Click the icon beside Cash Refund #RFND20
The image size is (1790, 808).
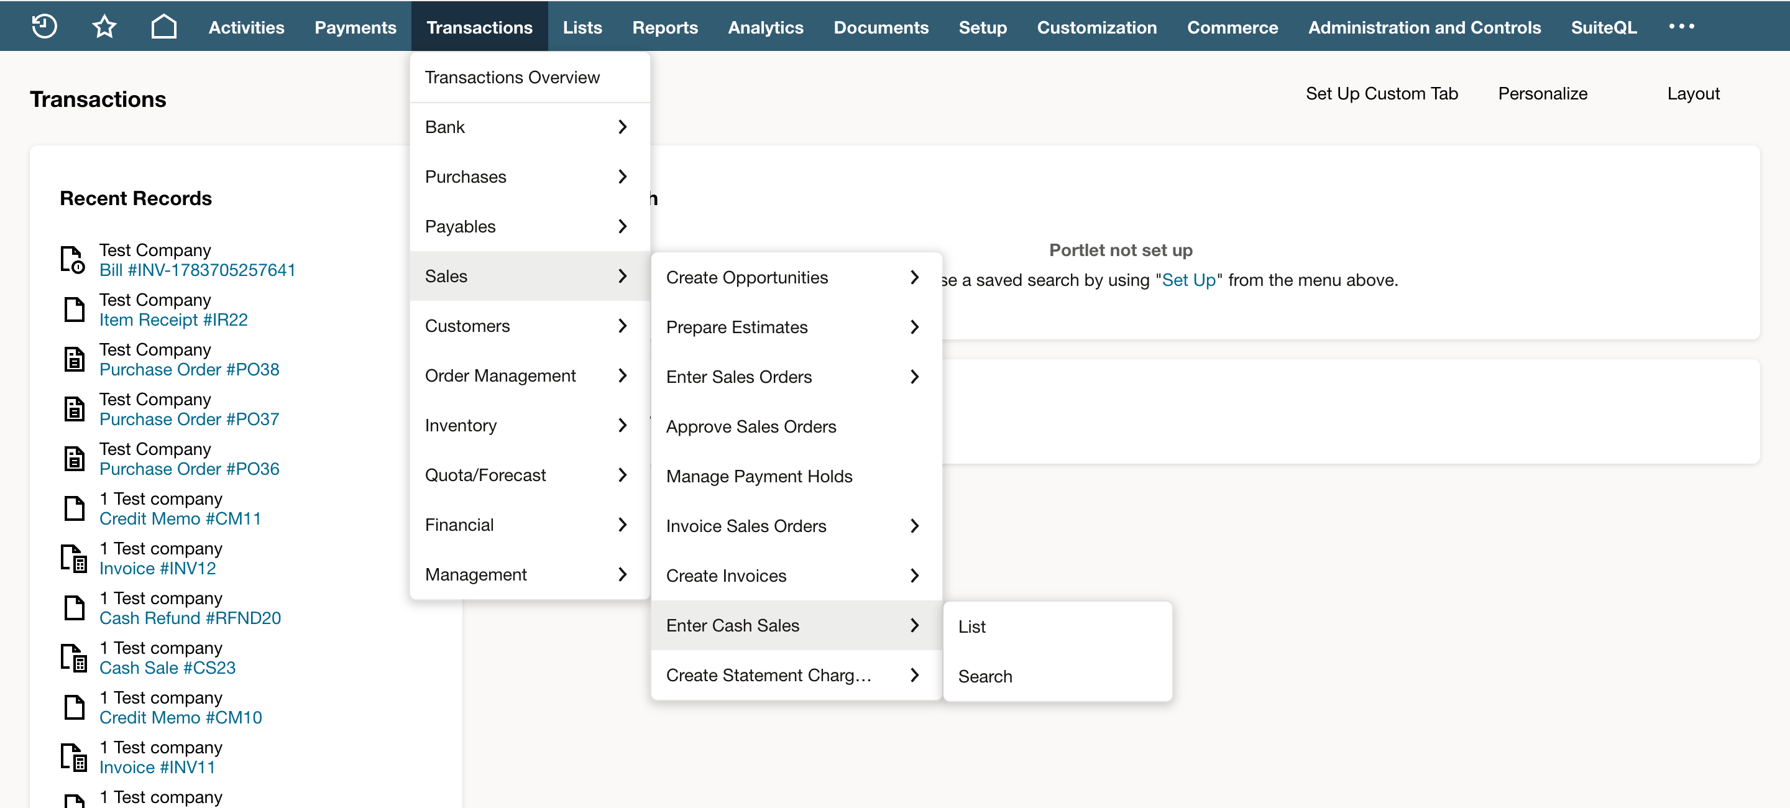75,608
